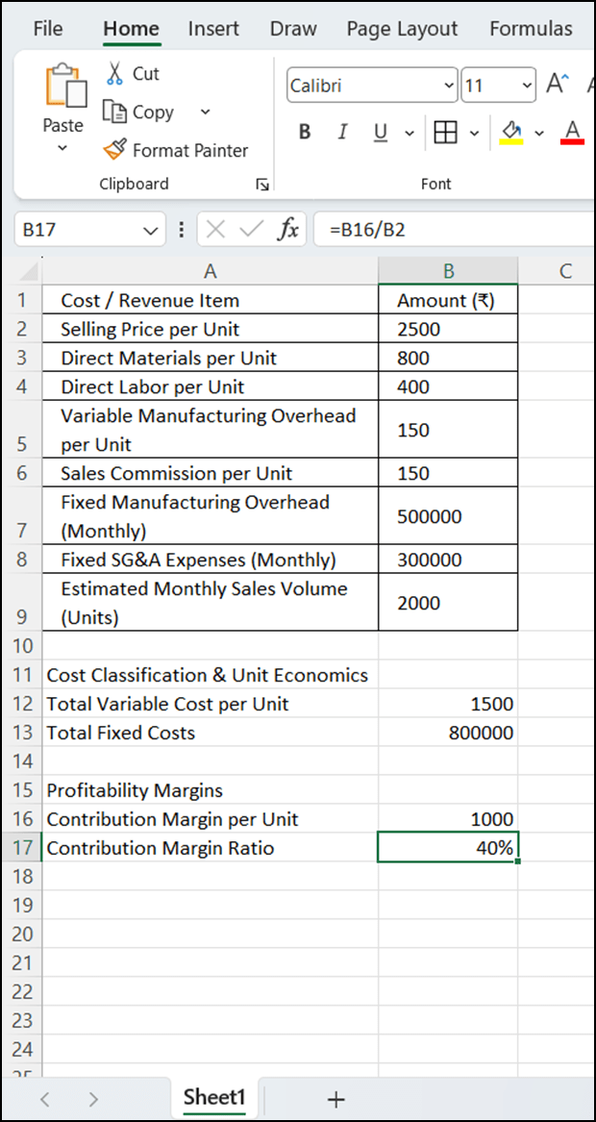Toggle Underline formatting
The image size is (596, 1122).
click(x=382, y=133)
